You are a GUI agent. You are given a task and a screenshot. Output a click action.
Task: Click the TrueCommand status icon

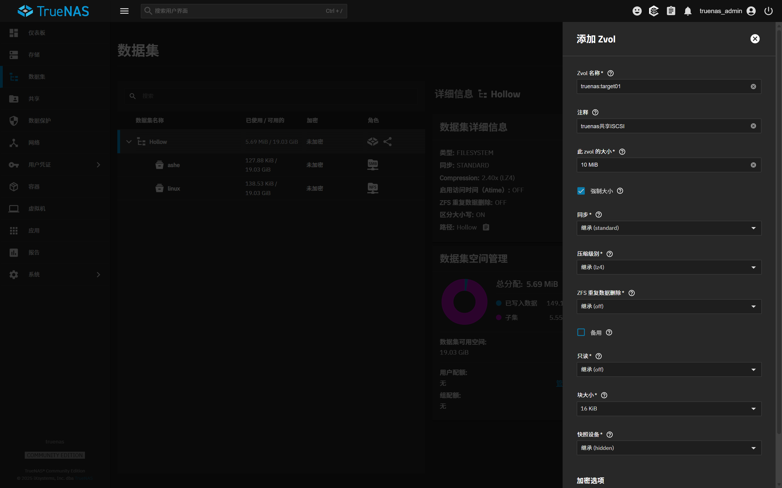coord(654,11)
